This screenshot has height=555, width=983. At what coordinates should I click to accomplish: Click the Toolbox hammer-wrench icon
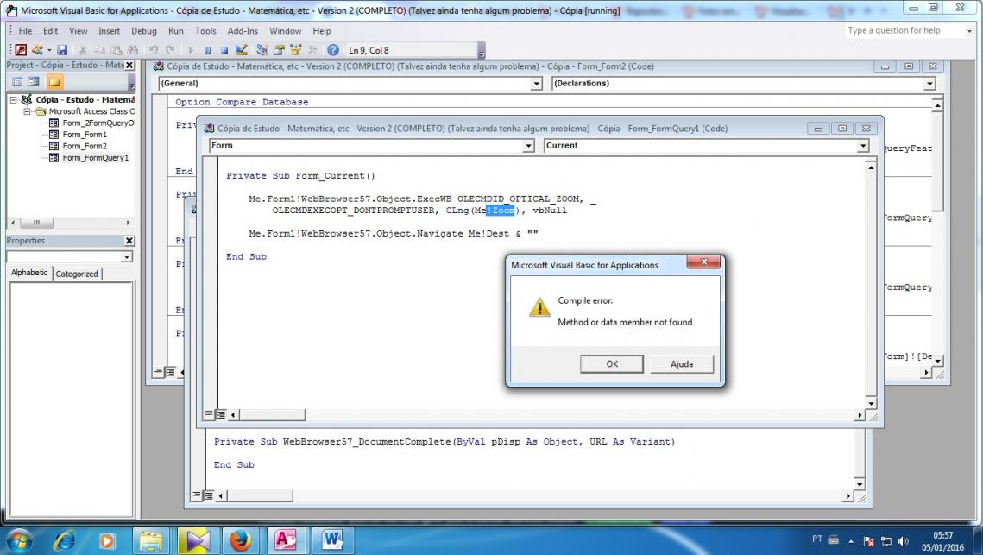tap(312, 49)
